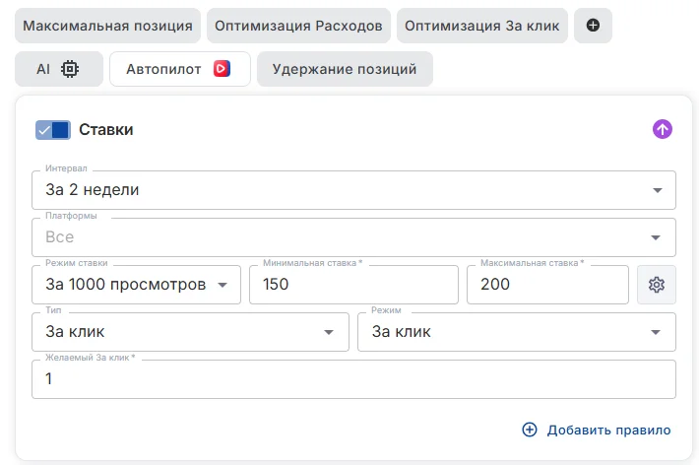Click the AI chip icon
The height and width of the screenshot is (465, 699).
pos(70,69)
